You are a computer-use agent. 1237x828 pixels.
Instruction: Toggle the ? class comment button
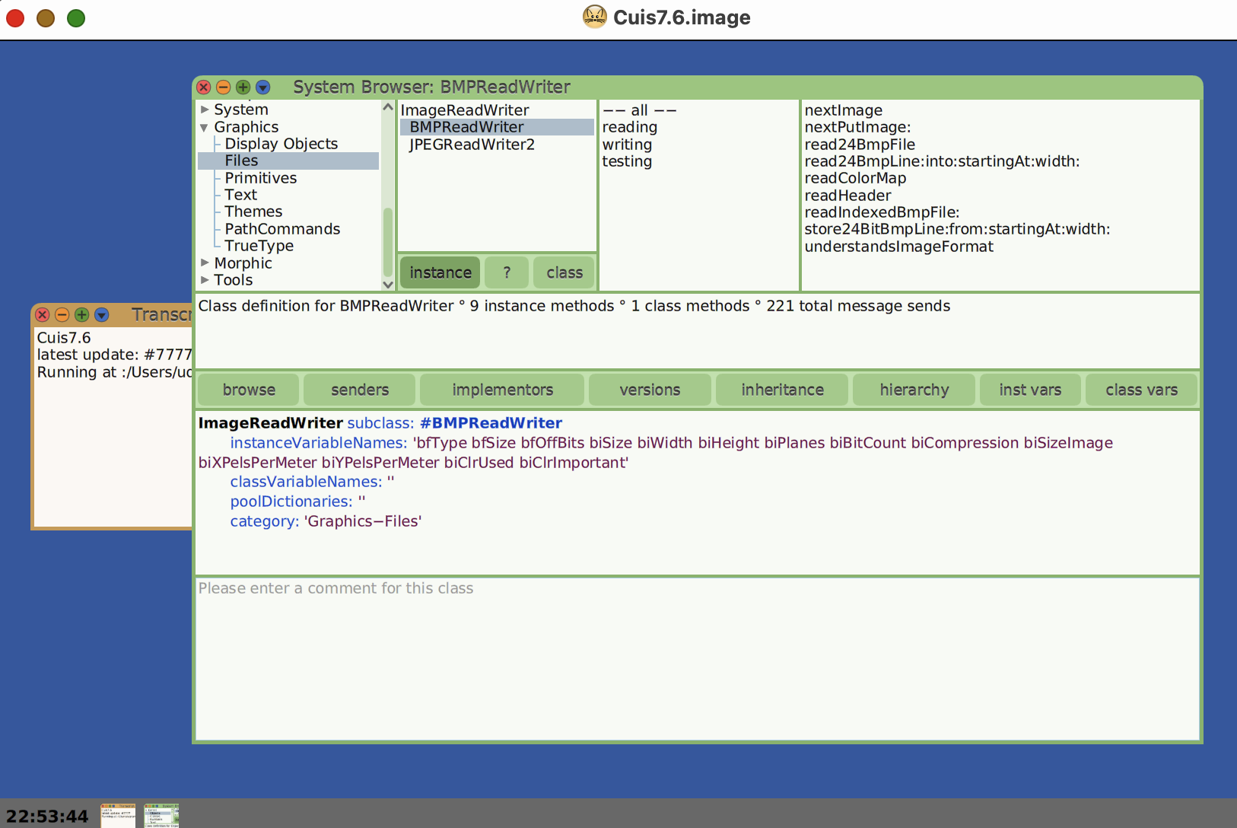(507, 272)
